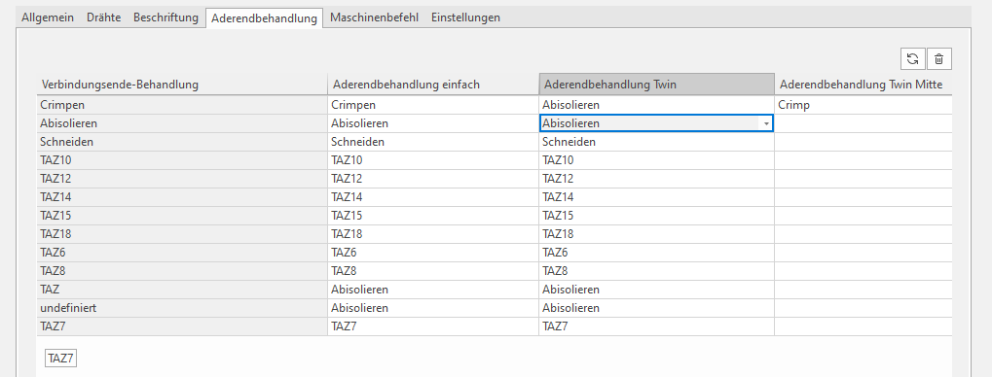Click the TAZ7 input field below the table
Screen dimensions: 992x377
(x=60, y=360)
